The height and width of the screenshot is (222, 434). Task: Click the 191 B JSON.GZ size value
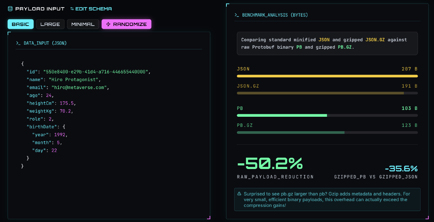point(409,86)
